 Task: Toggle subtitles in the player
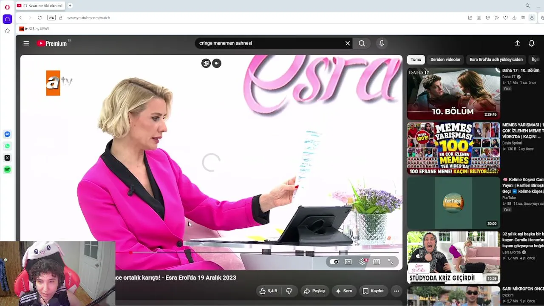(x=348, y=262)
